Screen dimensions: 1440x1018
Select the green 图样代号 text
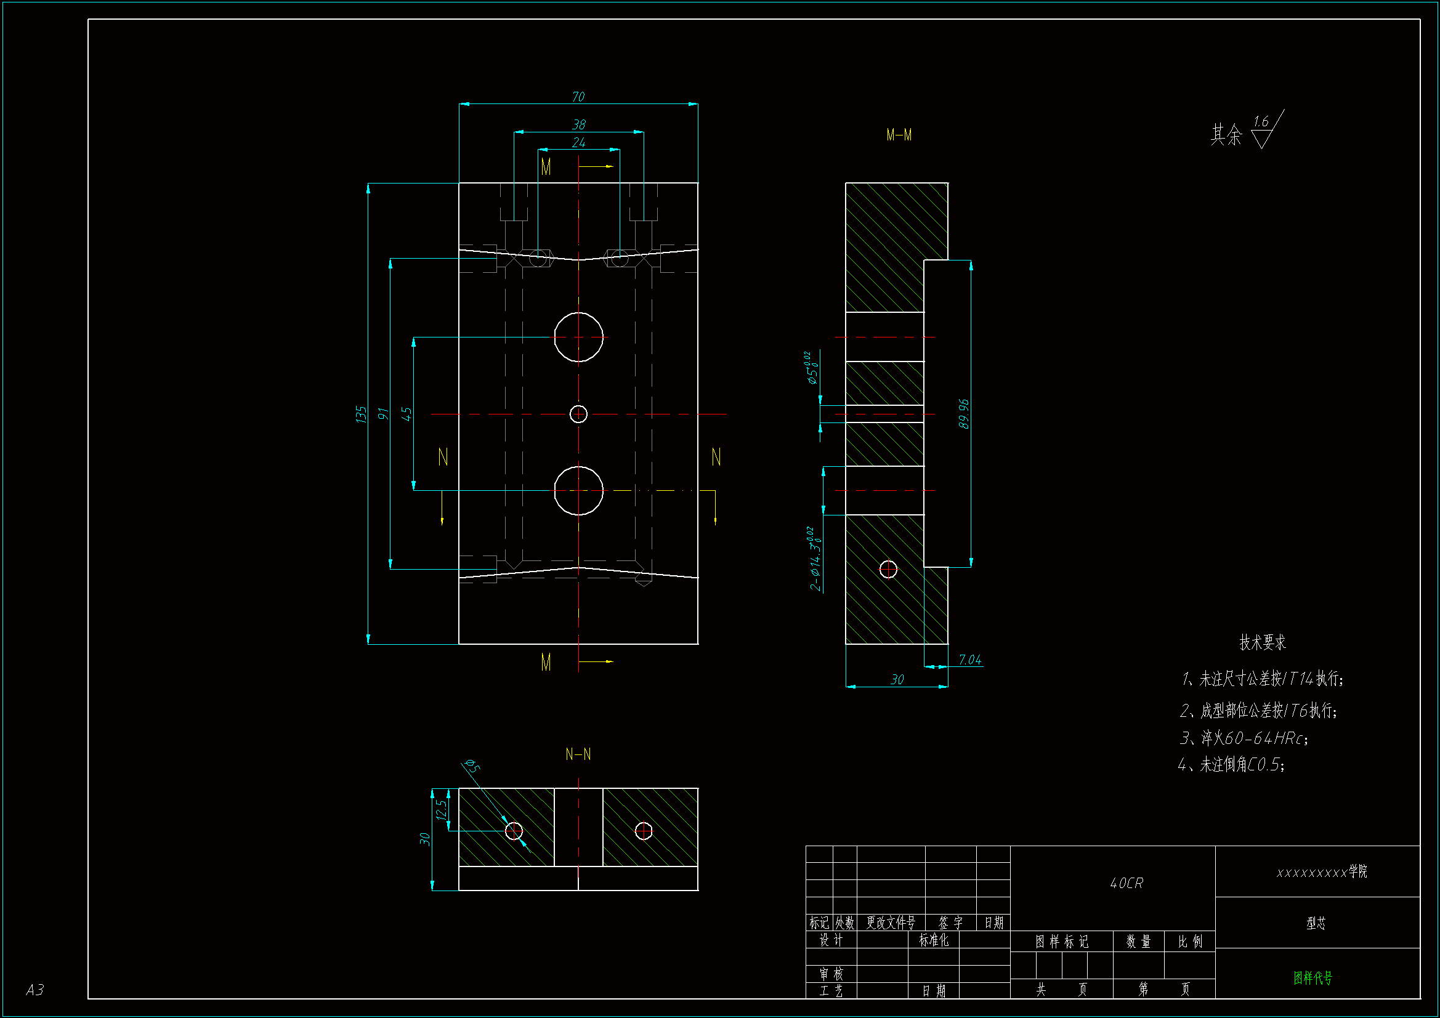pos(1313,977)
